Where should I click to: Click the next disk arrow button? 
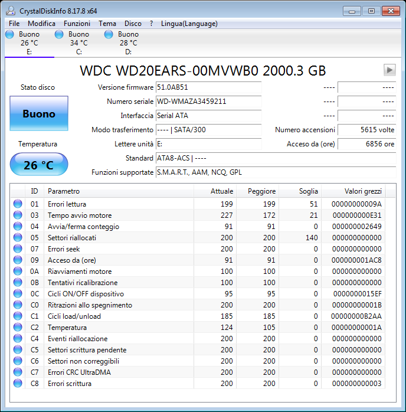[389, 70]
